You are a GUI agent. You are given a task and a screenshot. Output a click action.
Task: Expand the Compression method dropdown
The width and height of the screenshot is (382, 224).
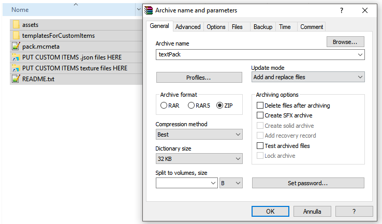click(199, 135)
